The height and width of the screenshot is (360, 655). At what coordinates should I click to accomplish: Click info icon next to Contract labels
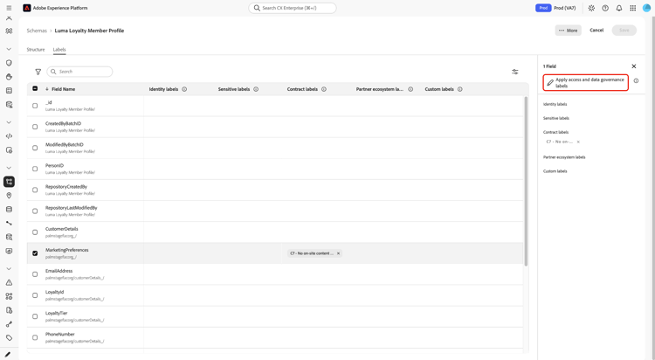[324, 89]
